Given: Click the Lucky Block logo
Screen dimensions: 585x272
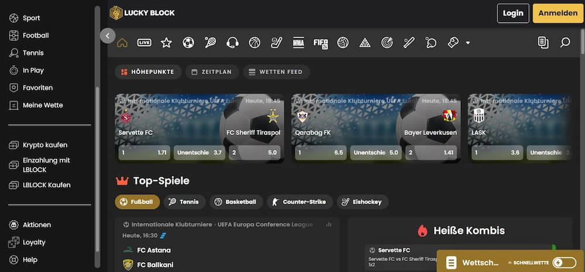Looking at the screenshot, I should pyautogui.click(x=142, y=13).
